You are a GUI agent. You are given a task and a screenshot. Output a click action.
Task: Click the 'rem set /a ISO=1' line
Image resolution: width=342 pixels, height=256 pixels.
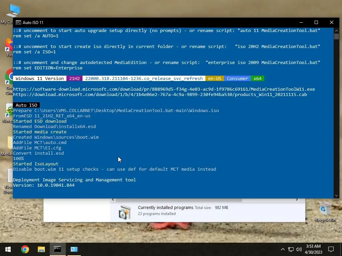[34, 52]
